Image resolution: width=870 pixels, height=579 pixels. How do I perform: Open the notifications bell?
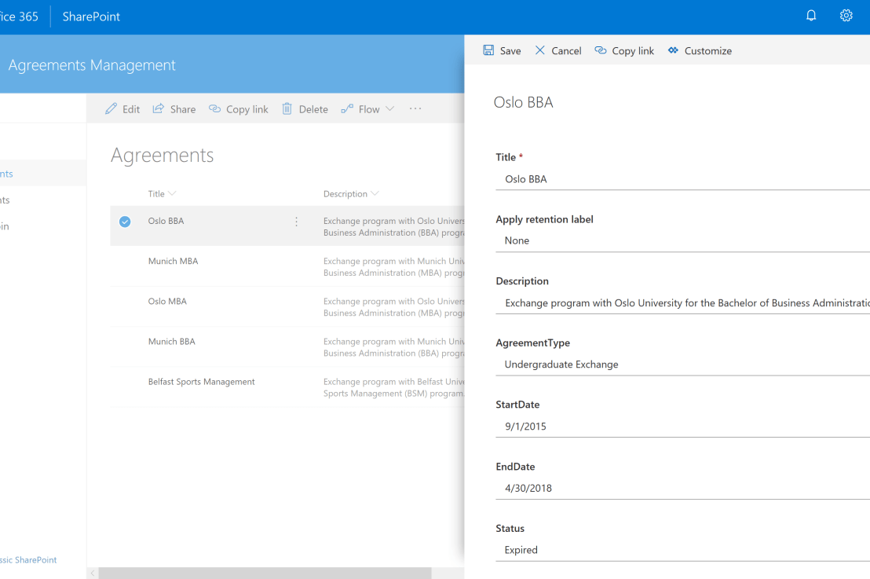point(811,15)
